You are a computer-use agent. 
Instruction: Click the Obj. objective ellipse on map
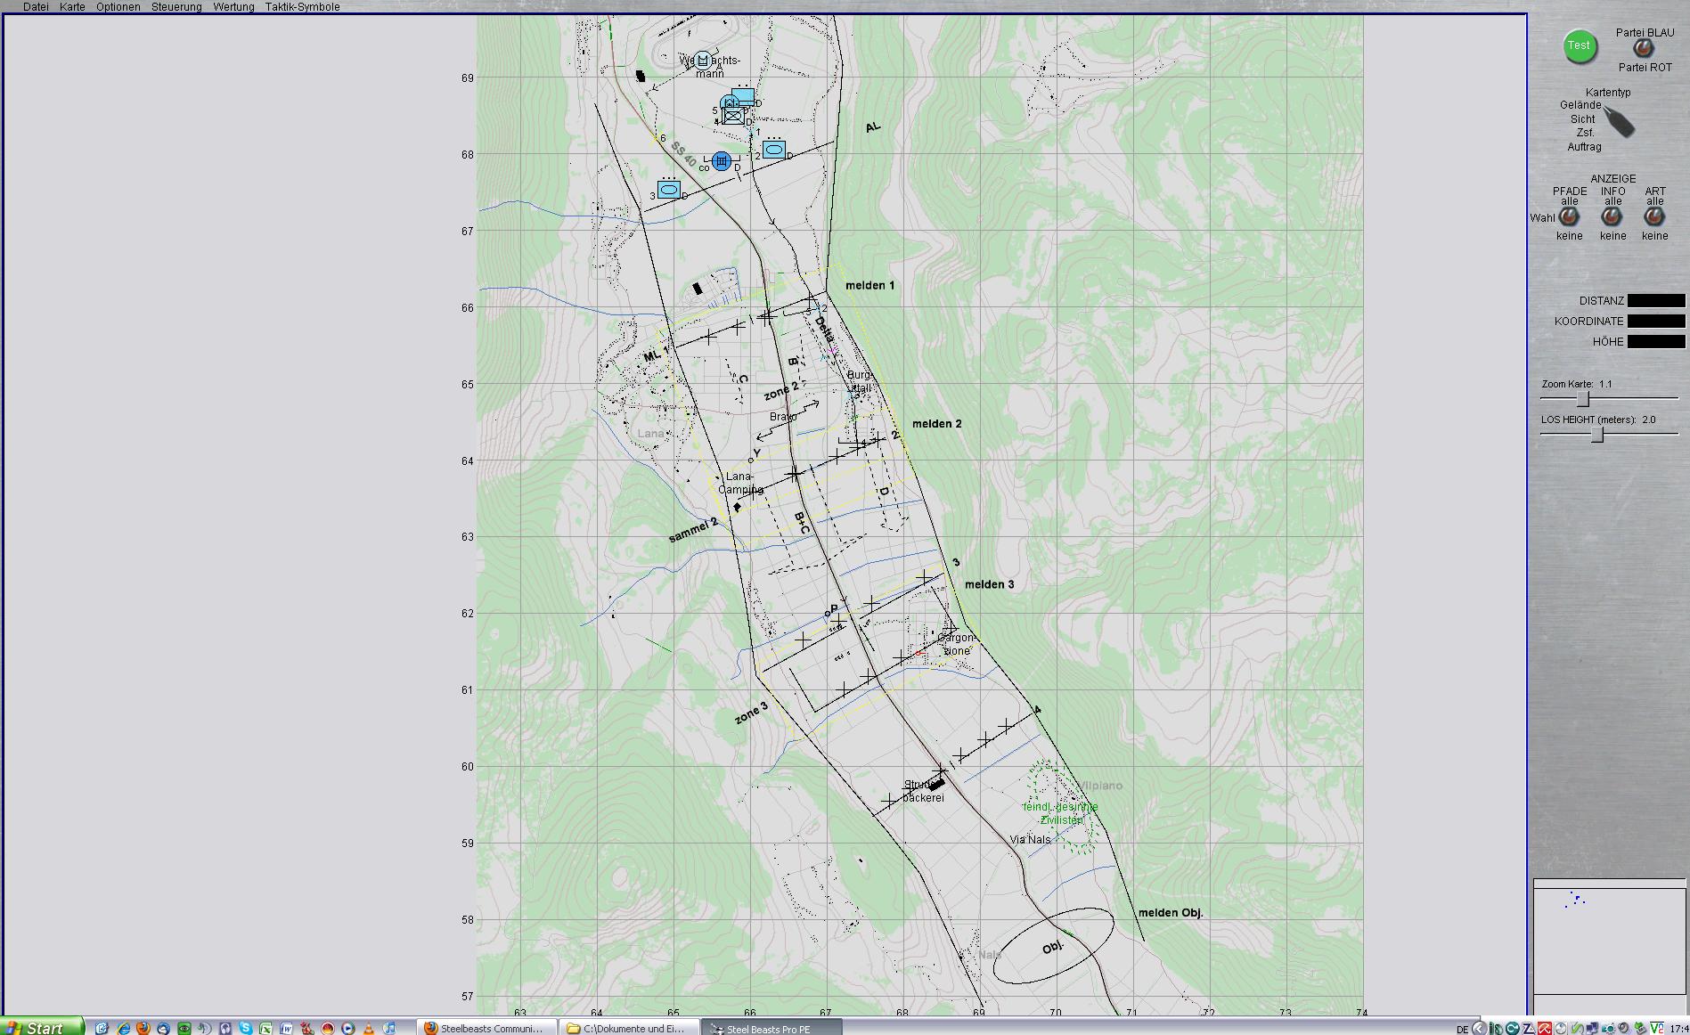[1053, 946]
